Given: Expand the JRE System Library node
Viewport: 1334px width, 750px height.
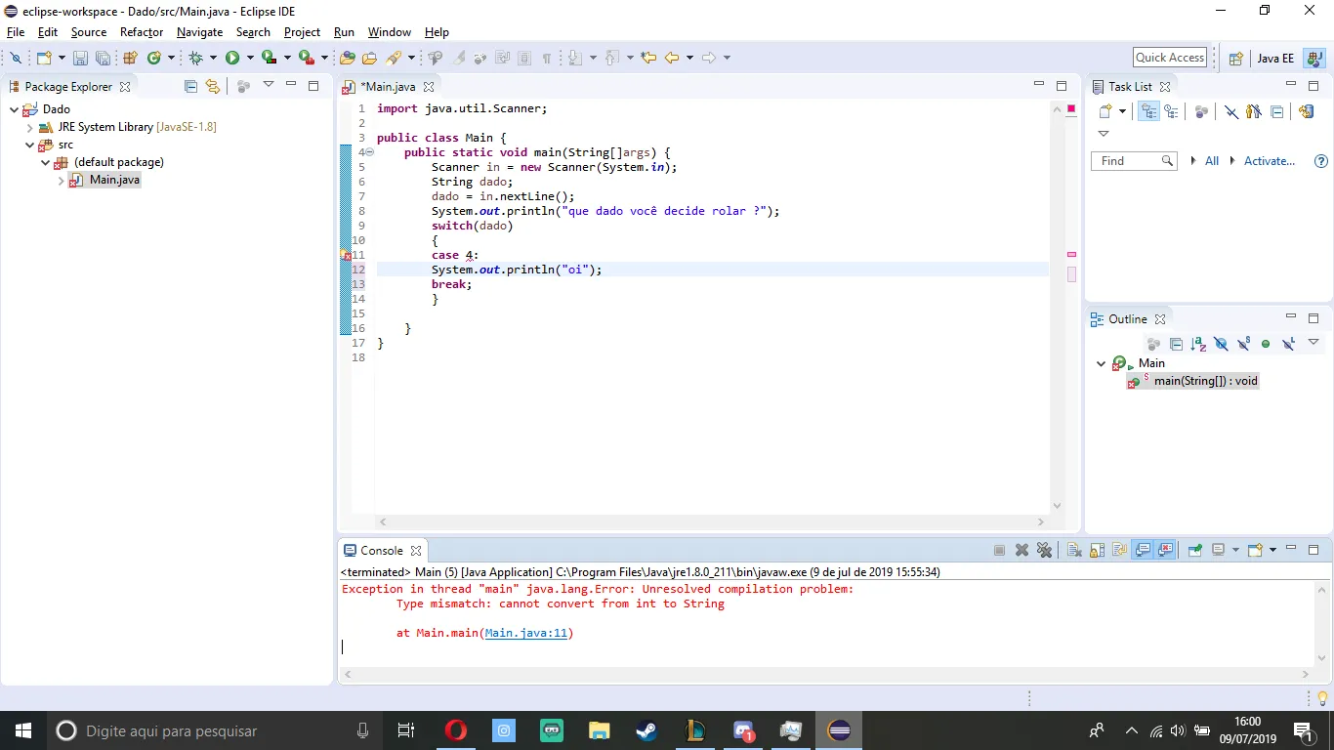Looking at the screenshot, I should pyautogui.click(x=30, y=127).
